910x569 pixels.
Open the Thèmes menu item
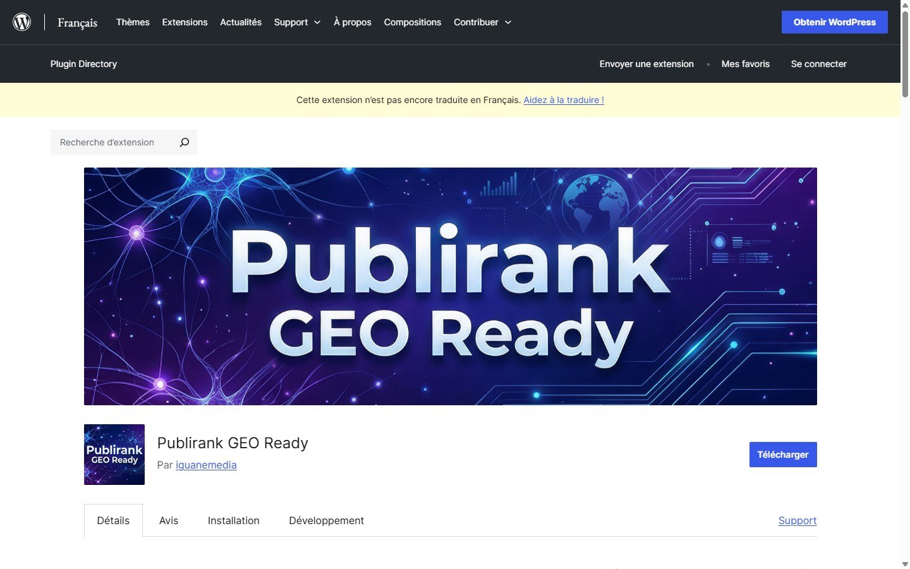tap(133, 22)
